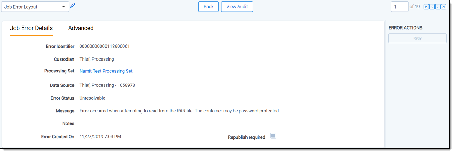Open the Job Error Layout dropdown
This screenshot has width=454, height=153.
point(35,7)
